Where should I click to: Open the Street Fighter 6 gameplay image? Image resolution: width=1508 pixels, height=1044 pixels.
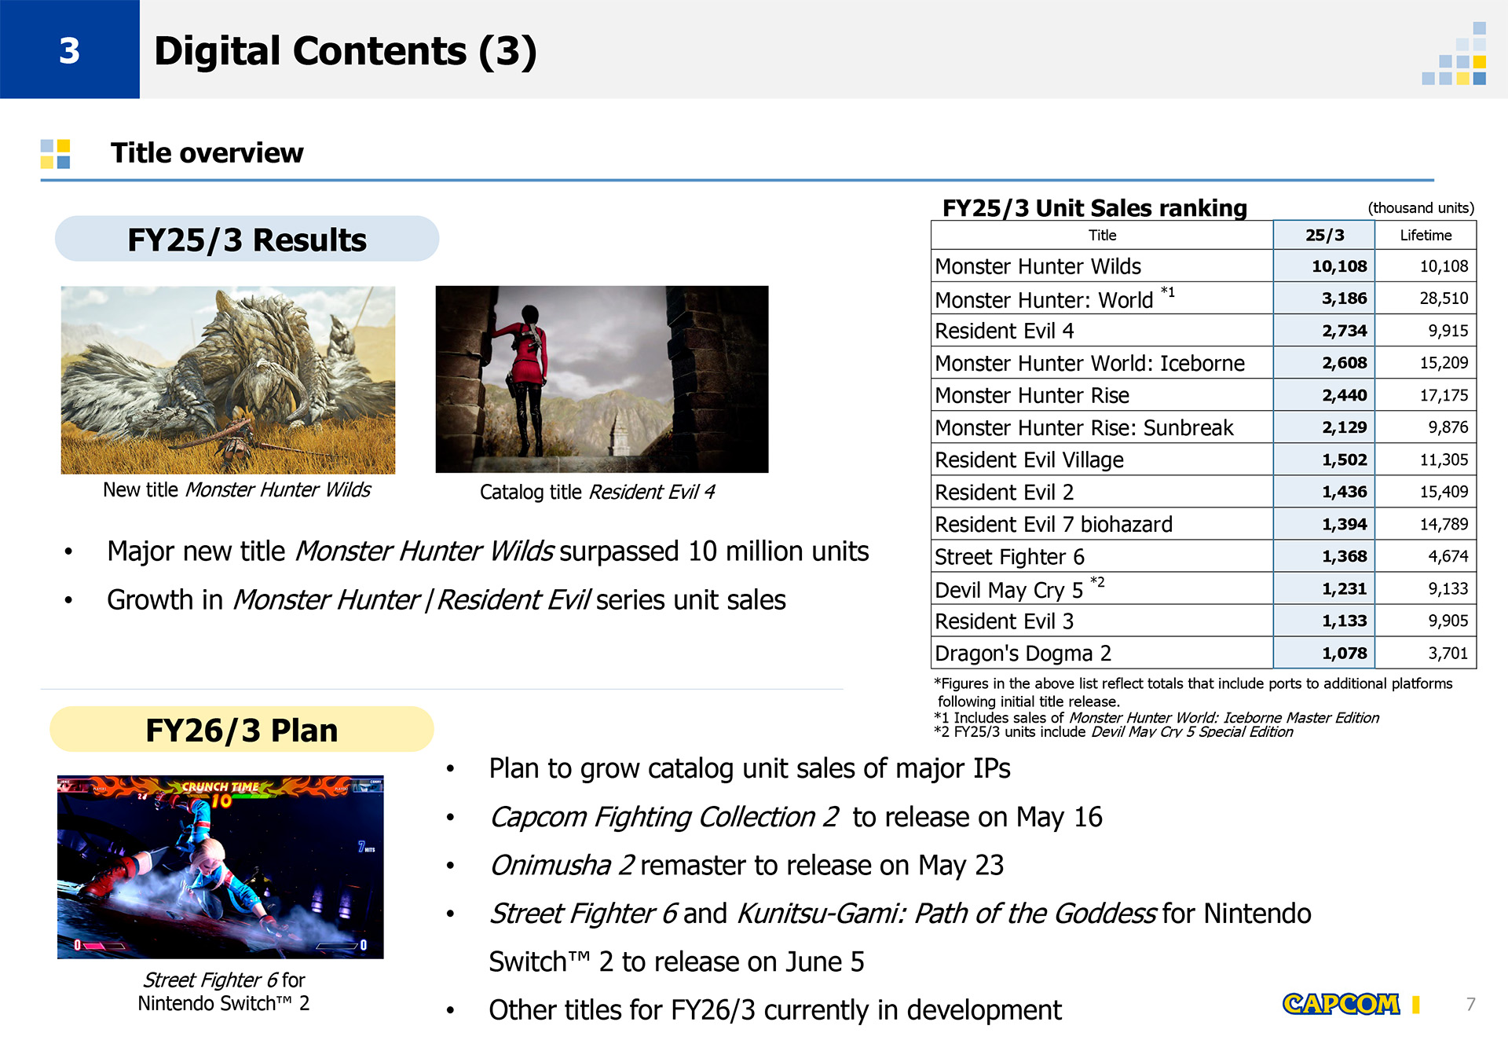click(x=220, y=866)
